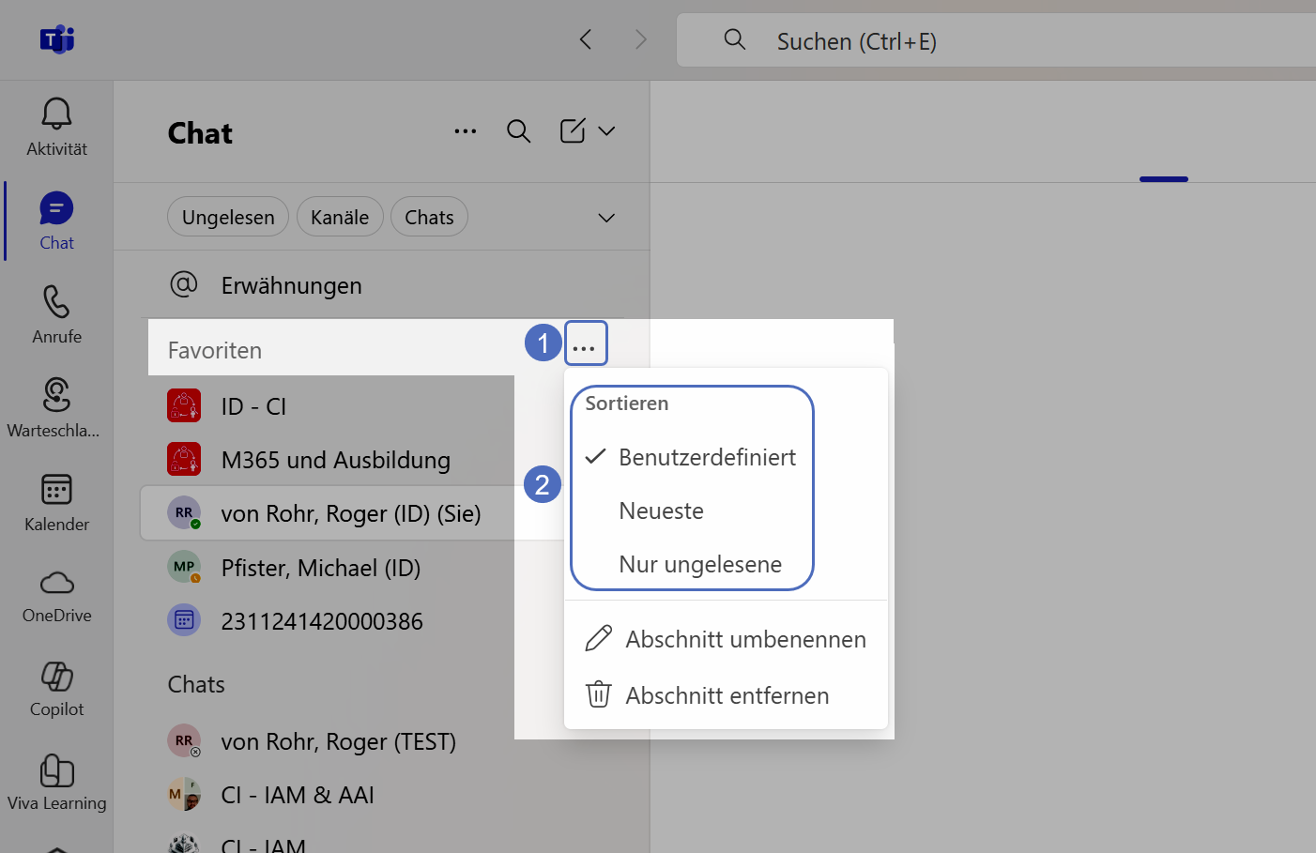This screenshot has height=853, width=1316.
Task: Open Copilot in the sidebar
Action: pos(56,676)
